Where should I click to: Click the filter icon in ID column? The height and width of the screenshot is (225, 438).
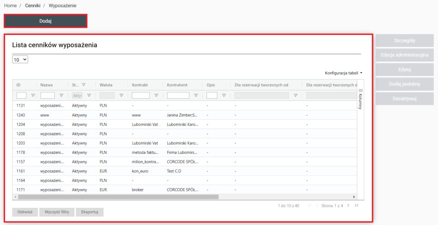(33, 96)
